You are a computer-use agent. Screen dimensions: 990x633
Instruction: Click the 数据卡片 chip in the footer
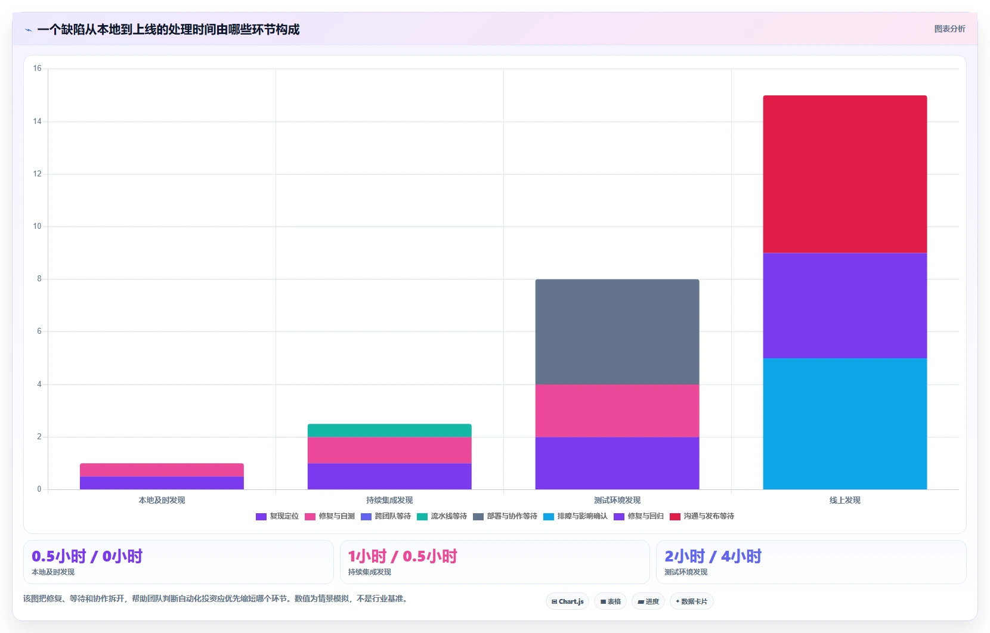point(692,601)
